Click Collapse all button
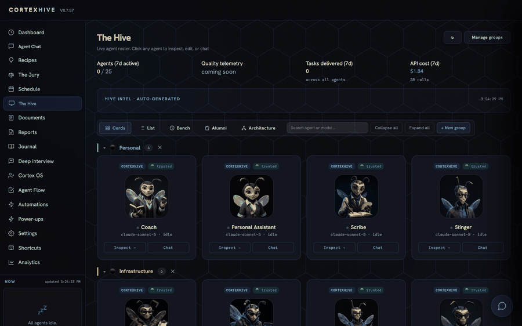 [386, 128]
